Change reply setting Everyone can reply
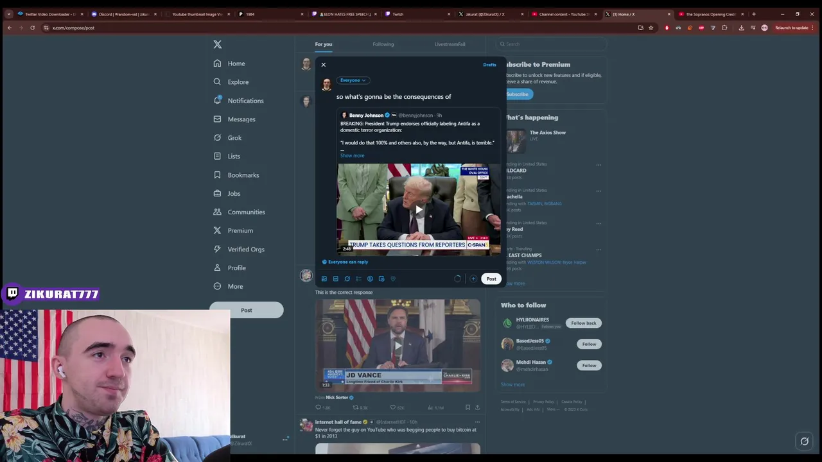The height and width of the screenshot is (462, 822). [345, 262]
